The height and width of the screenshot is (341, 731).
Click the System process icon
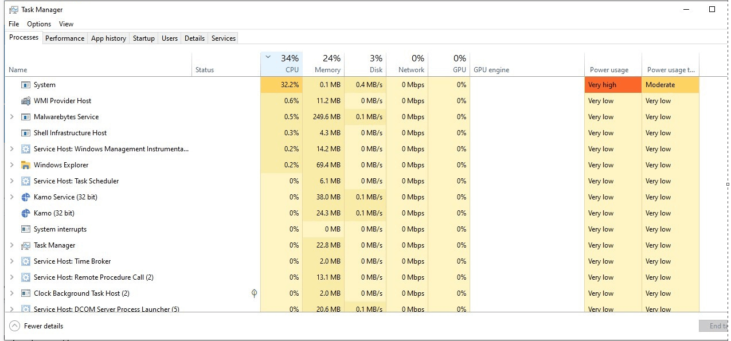25,85
